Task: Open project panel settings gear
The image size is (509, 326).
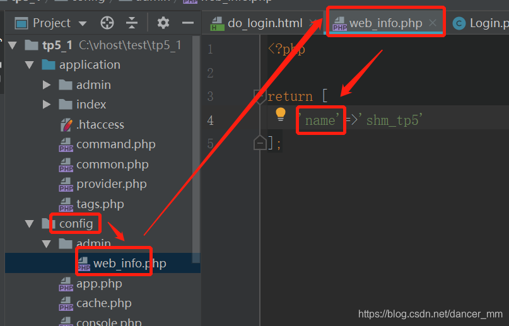Action: coord(163,23)
